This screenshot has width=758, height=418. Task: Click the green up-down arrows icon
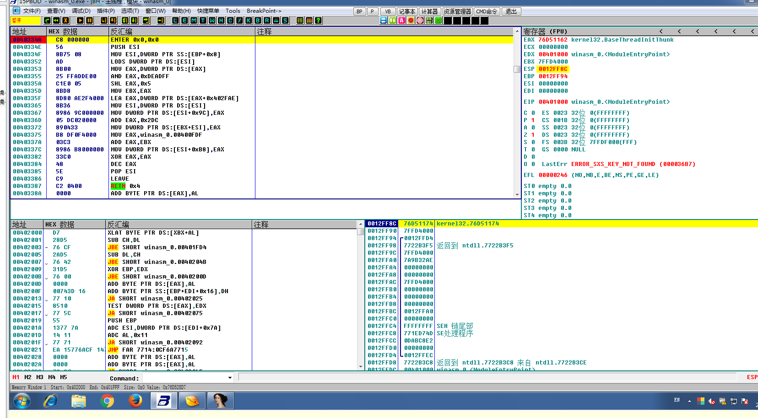click(393, 21)
